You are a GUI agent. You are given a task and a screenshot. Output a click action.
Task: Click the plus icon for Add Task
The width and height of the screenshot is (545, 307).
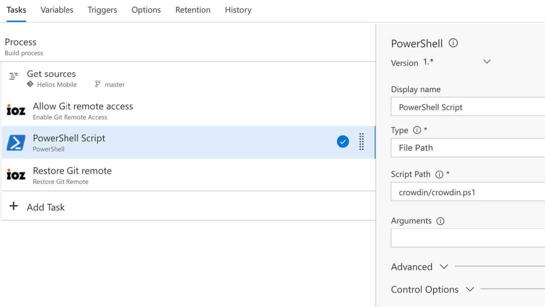pyautogui.click(x=14, y=206)
